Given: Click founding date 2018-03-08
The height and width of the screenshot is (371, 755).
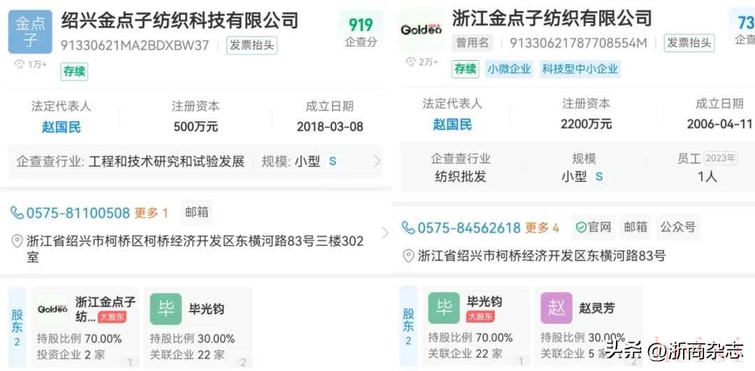Looking at the screenshot, I should pyautogui.click(x=330, y=127).
